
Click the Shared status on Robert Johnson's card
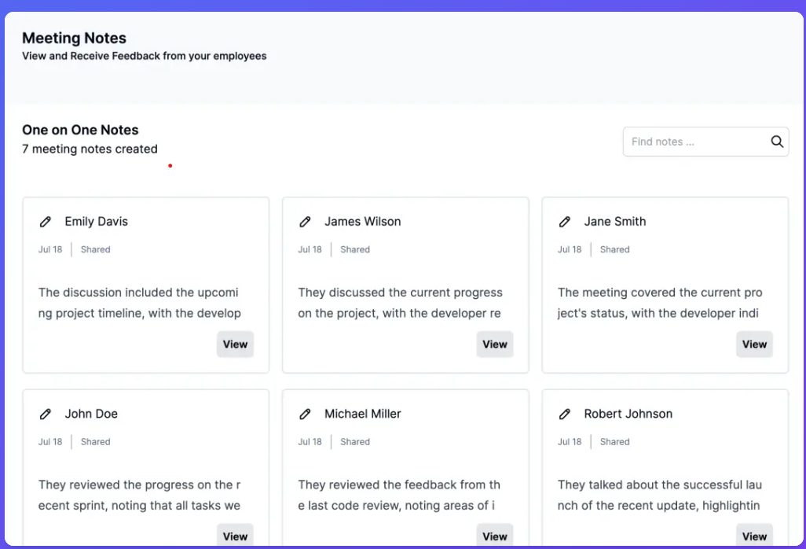tap(614, 441)
